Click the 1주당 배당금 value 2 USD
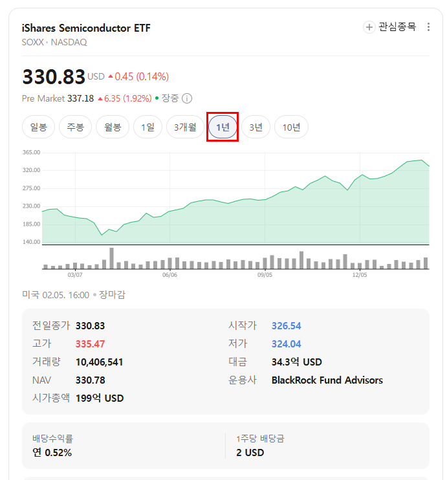Image resolution: width=447 pixels, height=480 pixels. click(x=250, y=452)
